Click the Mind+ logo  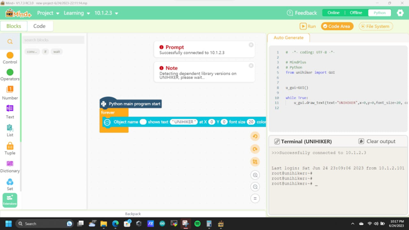point(18,13)
